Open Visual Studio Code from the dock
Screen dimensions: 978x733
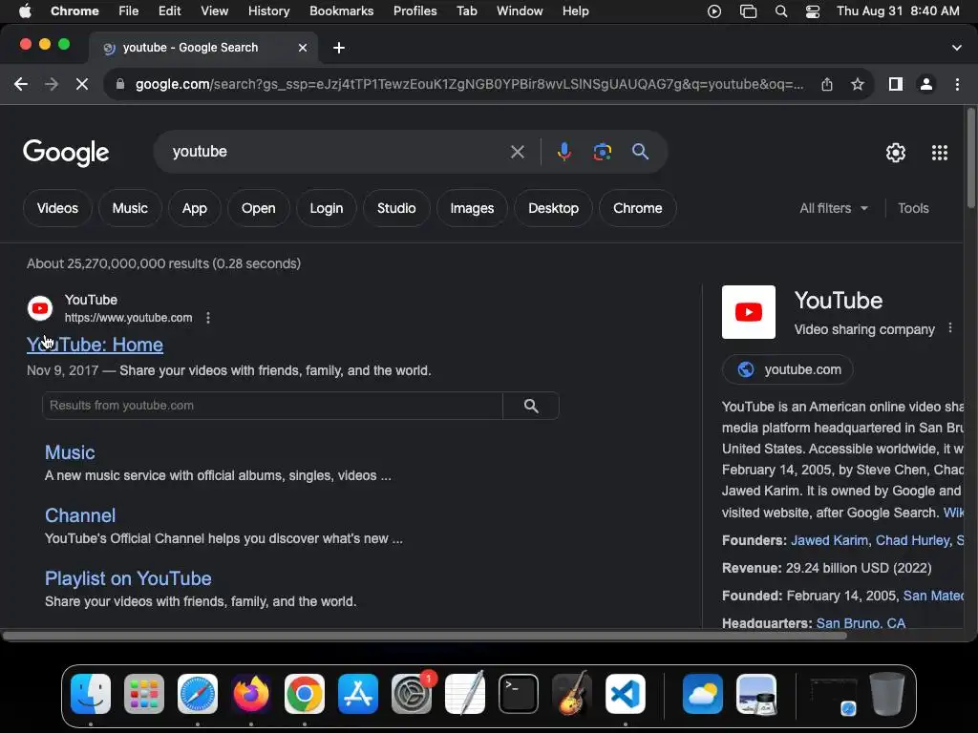coord(625,694)
